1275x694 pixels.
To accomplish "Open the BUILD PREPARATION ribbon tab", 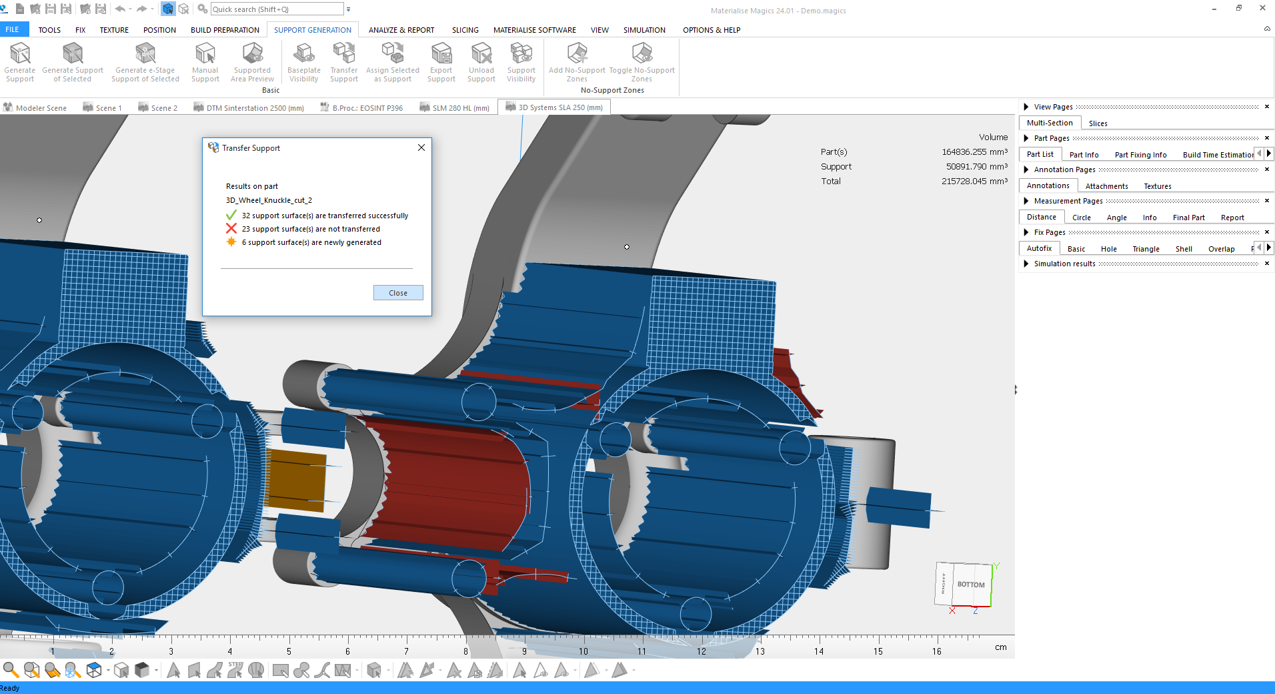I will (225, 30).
